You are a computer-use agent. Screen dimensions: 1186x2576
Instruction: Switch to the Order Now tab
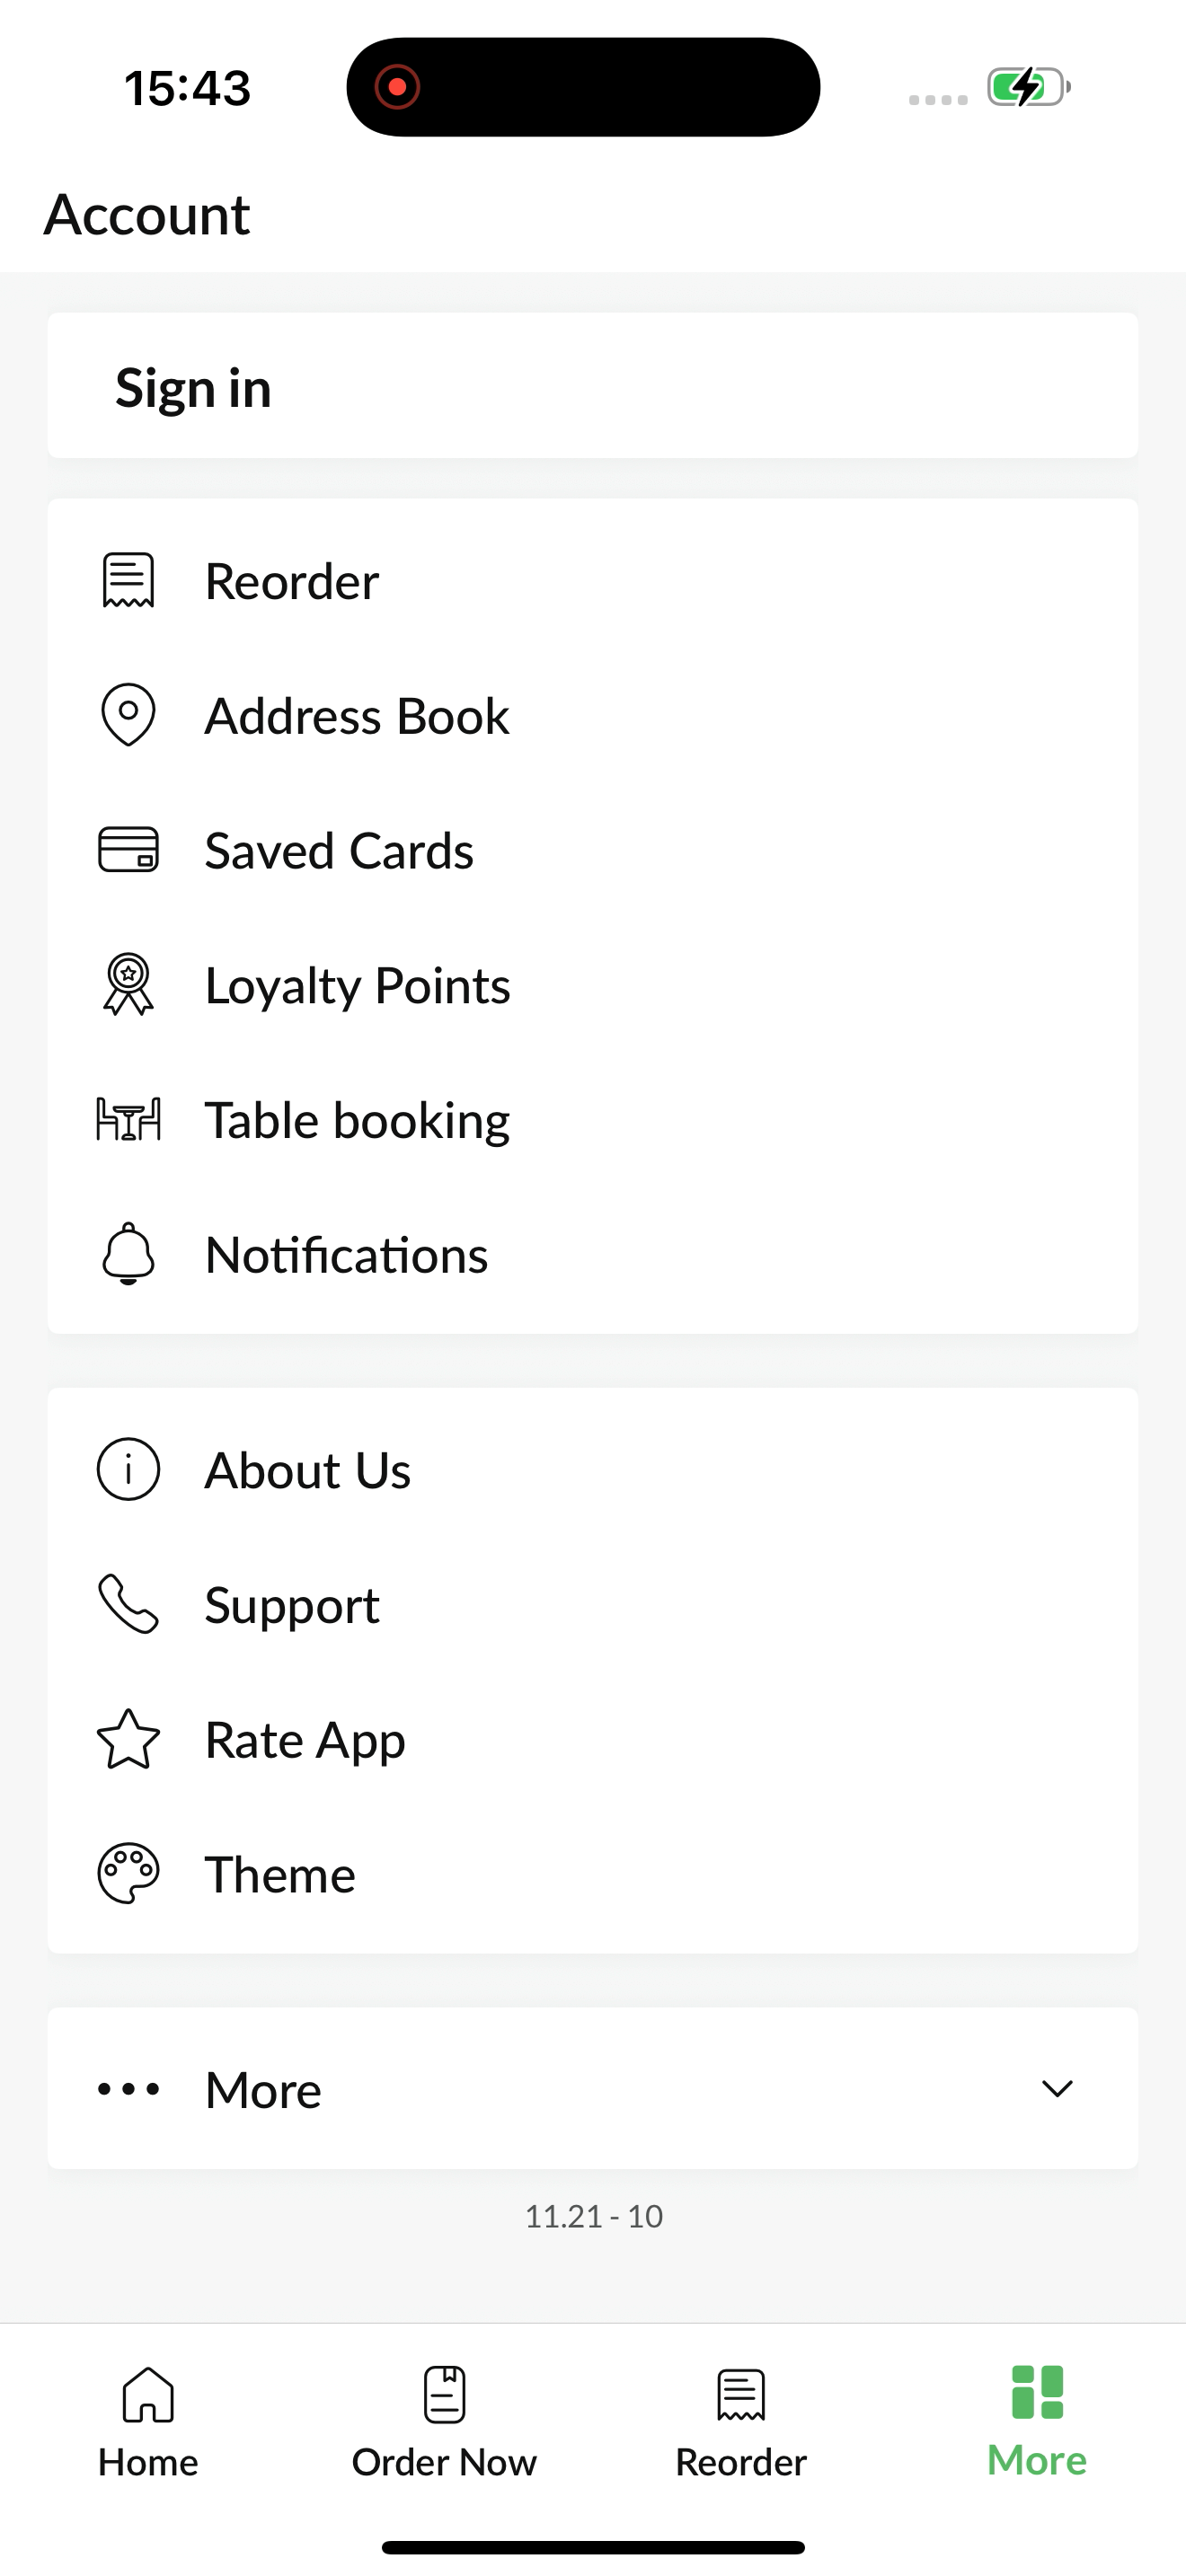(444, 2422)
